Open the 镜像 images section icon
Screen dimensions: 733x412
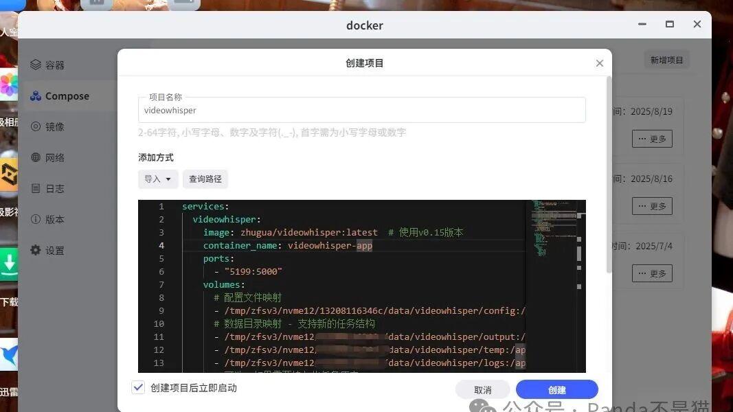36,126
